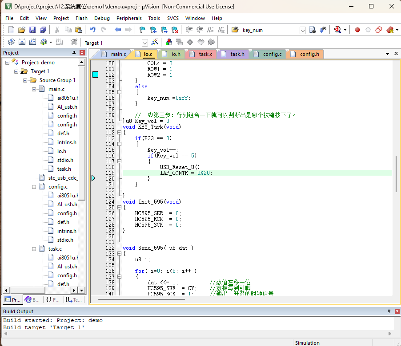Click the Navigate Backwards arrow icon
Viewport: 401px width, 346px height.
[x=118, y=30]
